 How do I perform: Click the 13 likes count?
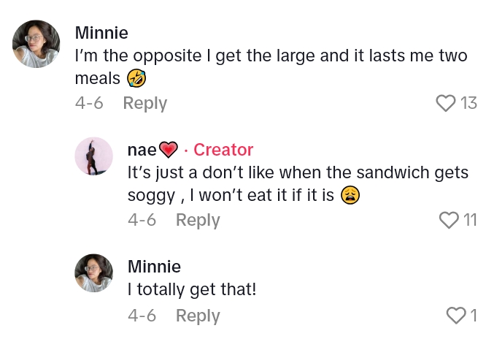468,104
